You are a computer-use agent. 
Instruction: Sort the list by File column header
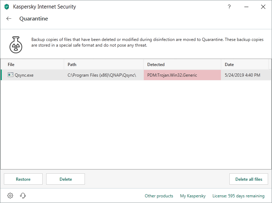[x=32, y=65]
